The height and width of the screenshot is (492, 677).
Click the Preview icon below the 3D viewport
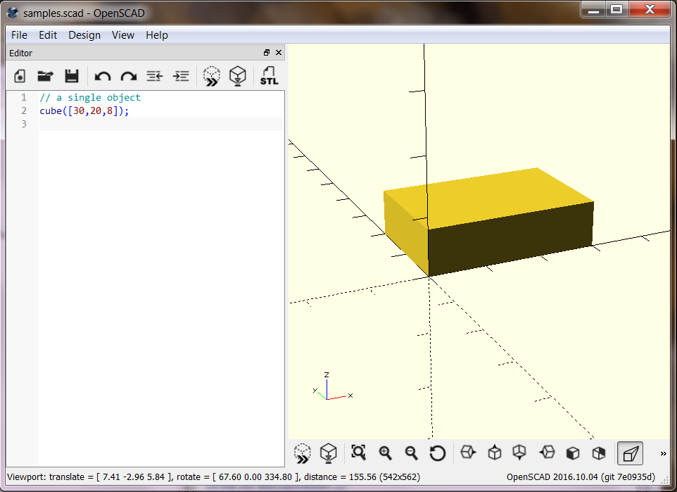tap(302, 453)
